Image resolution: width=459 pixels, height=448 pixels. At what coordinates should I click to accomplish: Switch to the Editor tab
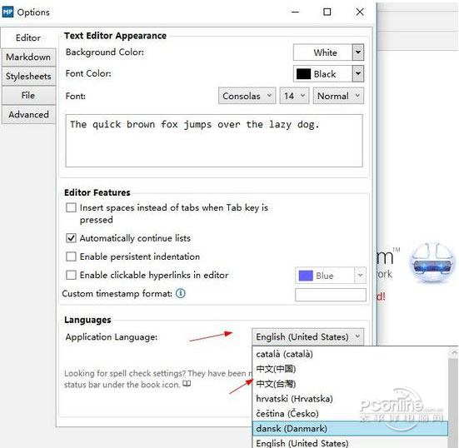coord(28,37)
